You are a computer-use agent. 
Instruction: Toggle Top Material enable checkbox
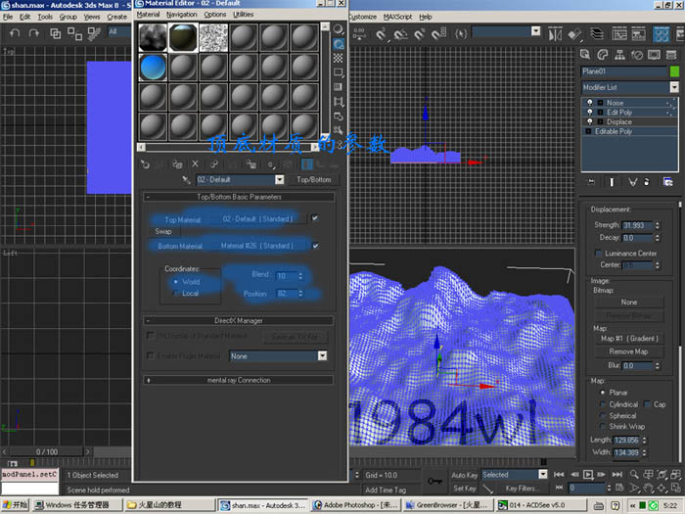click(315, 217)
